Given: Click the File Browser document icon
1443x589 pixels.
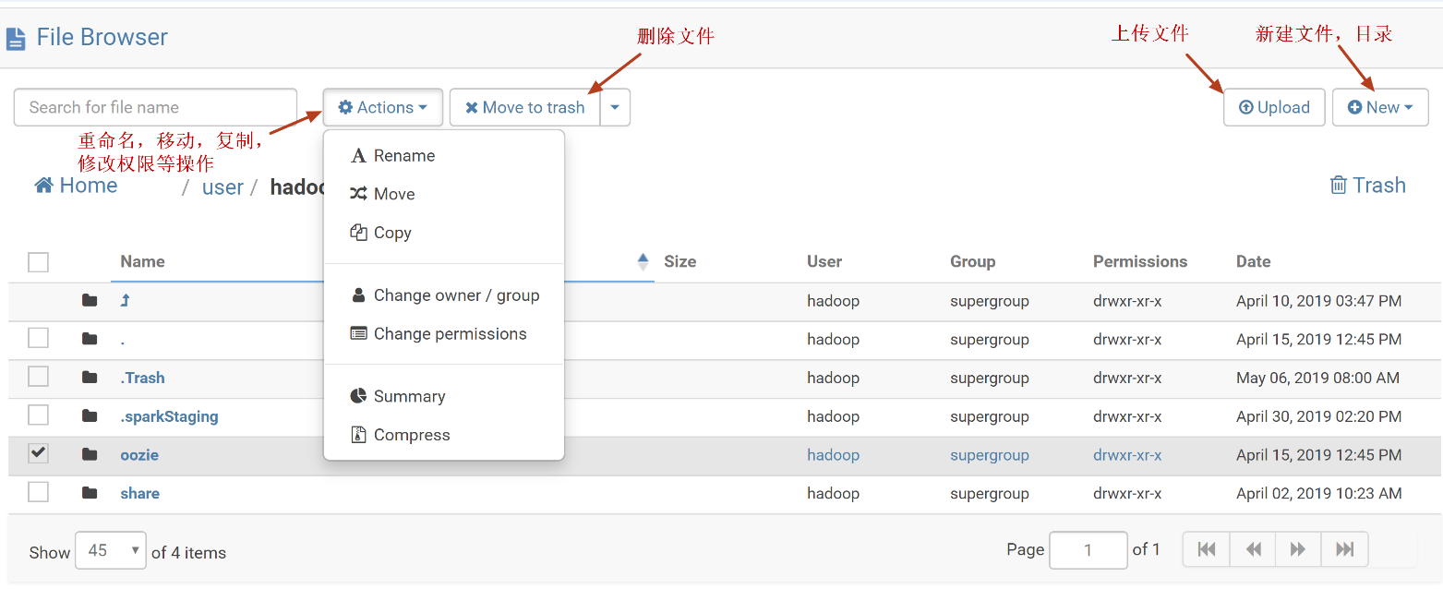Looking at the screenshot, I should (x=16, y=37).
